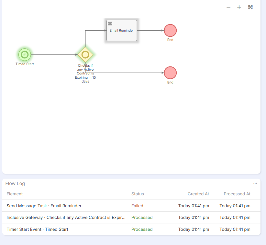Screen dimensions: 266x245
Task: Click the Failed status label
Action: click(137, 206)
